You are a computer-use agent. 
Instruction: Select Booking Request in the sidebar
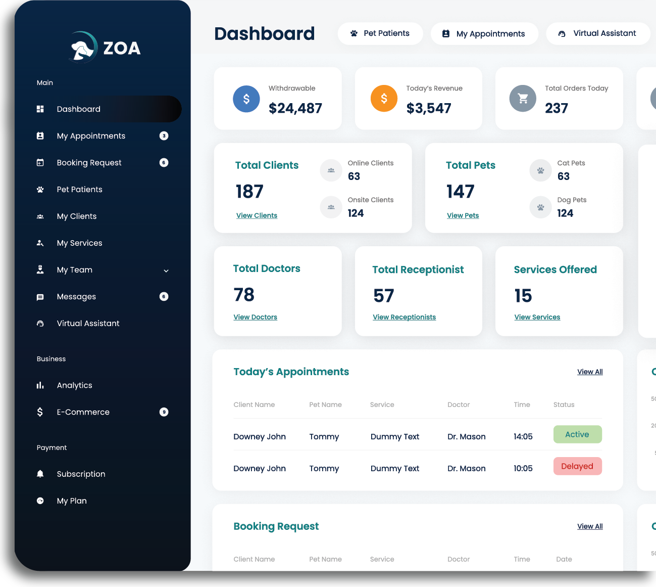coord(89,163)
